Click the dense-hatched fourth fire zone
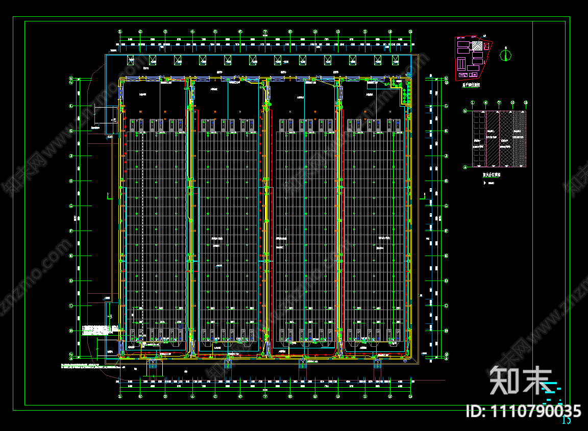 [x=519, y=138]
